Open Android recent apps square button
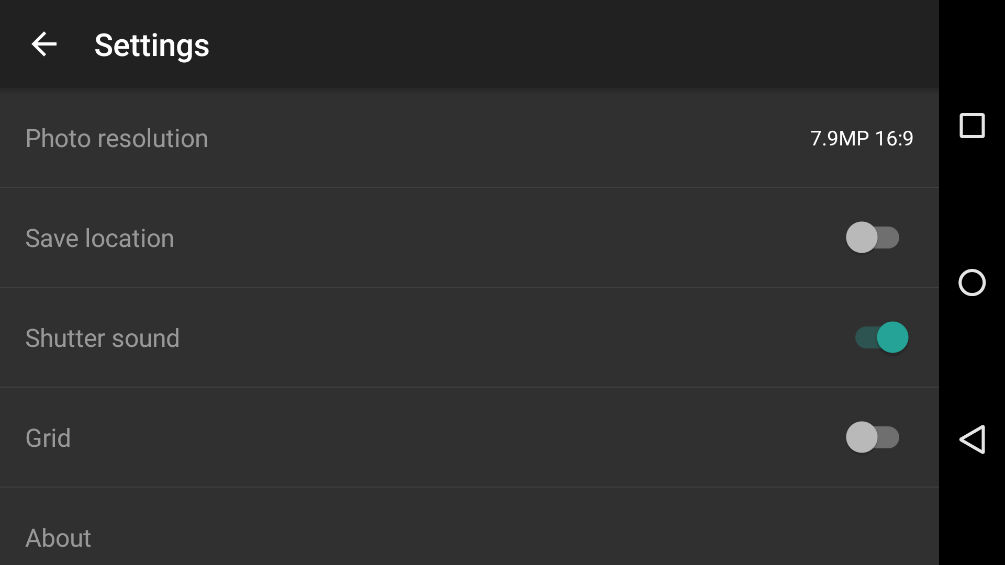1005x565 pixels. (972, 126)
